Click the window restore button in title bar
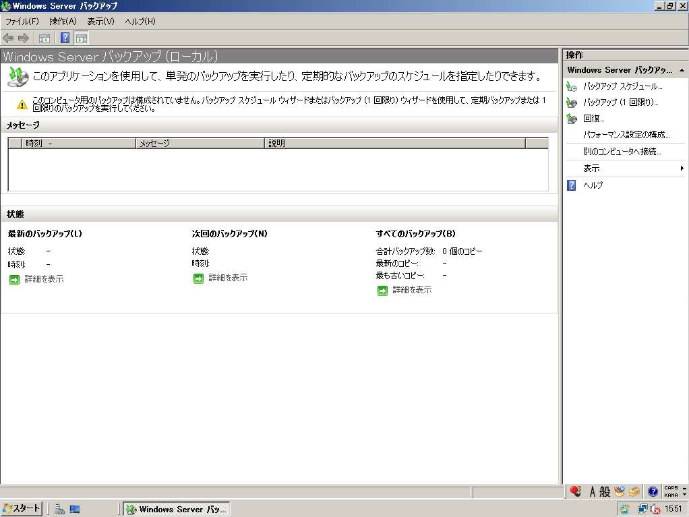 [671, 5]
